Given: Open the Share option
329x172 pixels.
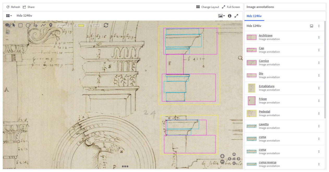Looking at the screenshot, I should point(28,7).
